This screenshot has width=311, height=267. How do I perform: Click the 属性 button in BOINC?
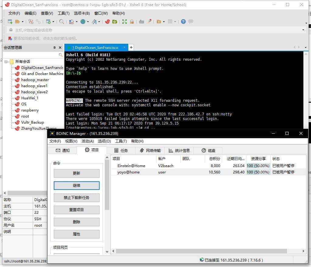point(77,234)
